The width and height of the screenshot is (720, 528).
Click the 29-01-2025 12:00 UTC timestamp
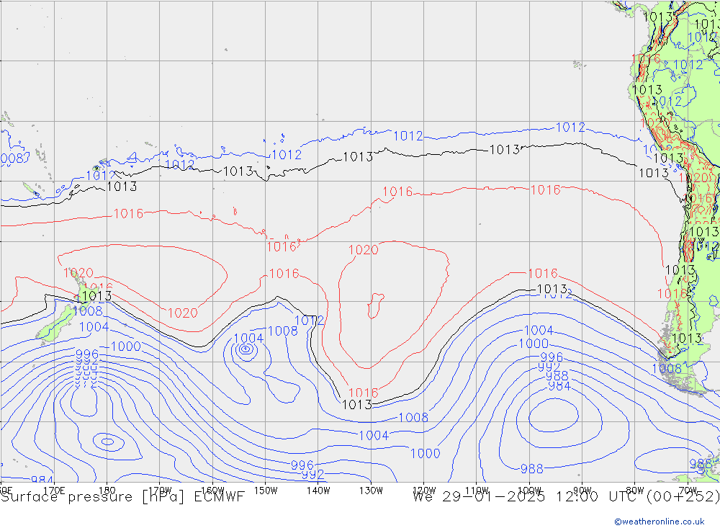click(x=565, y=496)
